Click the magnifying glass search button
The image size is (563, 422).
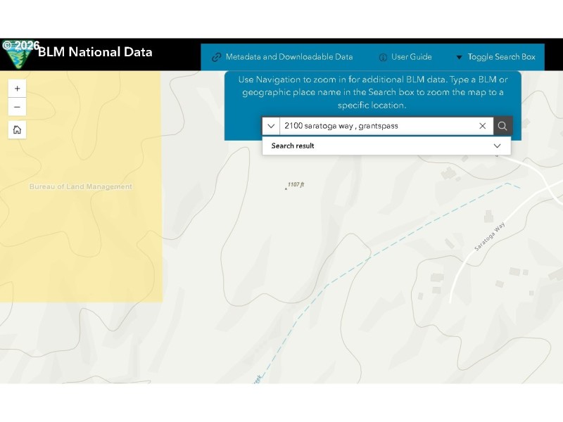tap(502, 126)
